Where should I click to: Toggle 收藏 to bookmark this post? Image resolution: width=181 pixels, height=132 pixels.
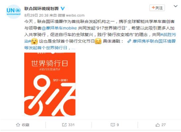pyautogui.click(x=23, y=125)
